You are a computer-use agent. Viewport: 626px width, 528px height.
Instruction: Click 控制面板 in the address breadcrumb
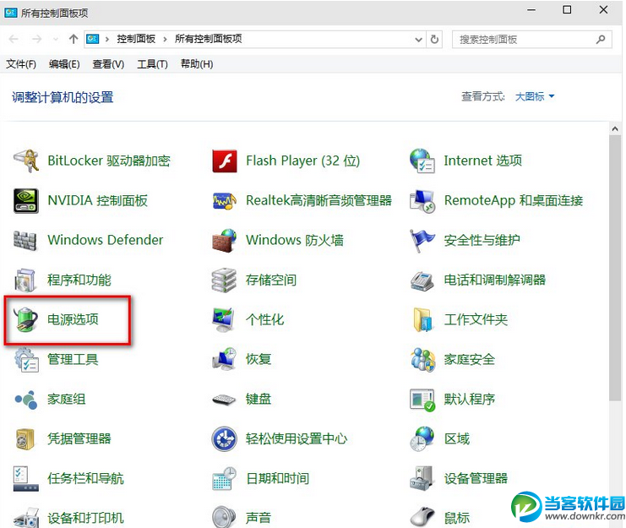tap(136, 39)
